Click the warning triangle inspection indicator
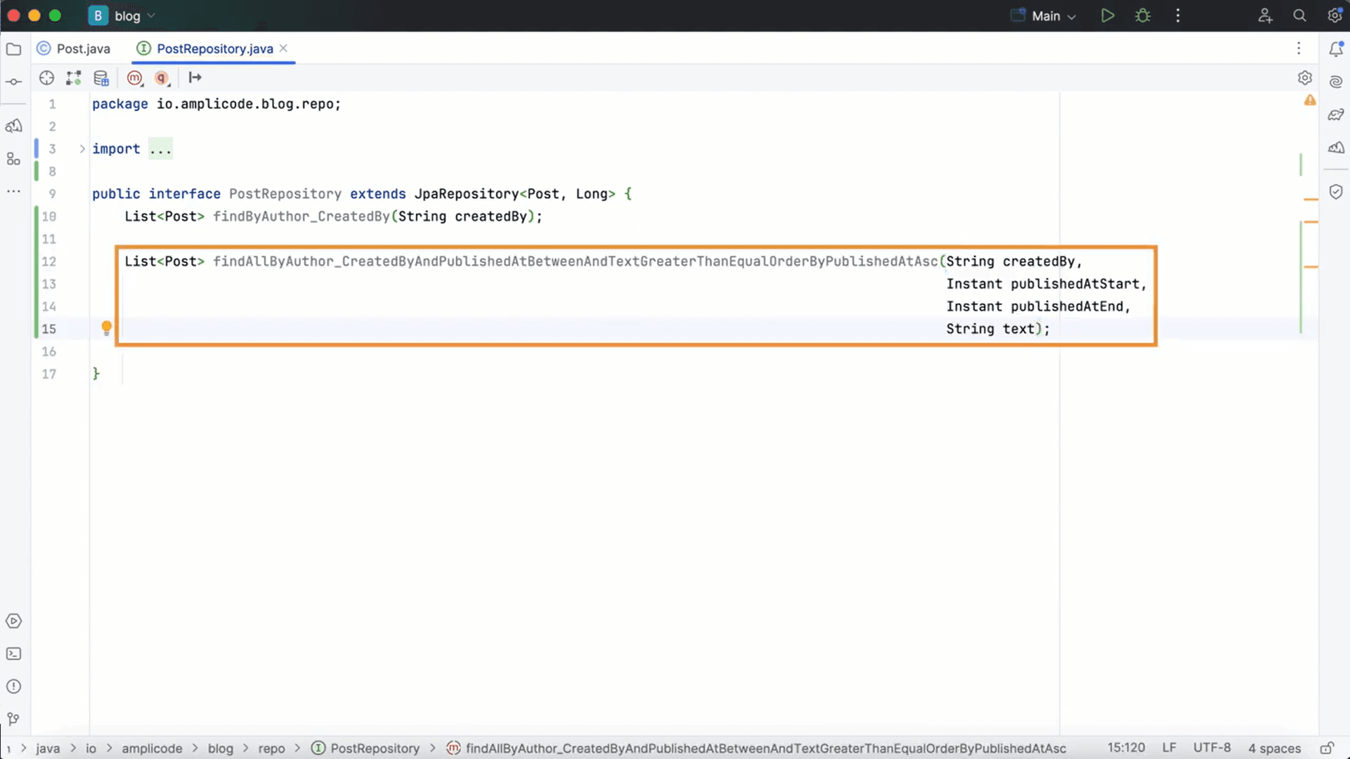The image size is (1350, 759). (1310, 100)
